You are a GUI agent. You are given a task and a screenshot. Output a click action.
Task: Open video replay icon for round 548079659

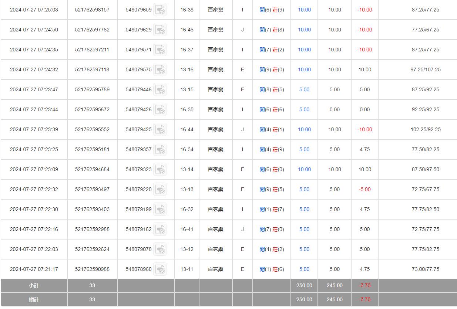160,10
